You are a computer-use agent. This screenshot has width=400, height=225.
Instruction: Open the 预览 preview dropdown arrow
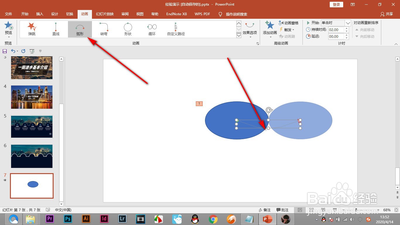click(8, 37)
